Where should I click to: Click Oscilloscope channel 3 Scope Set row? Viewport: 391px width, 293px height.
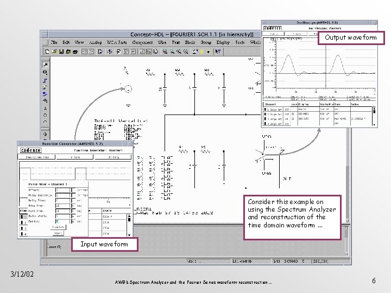pyautogui.click(x=274, y=119)
